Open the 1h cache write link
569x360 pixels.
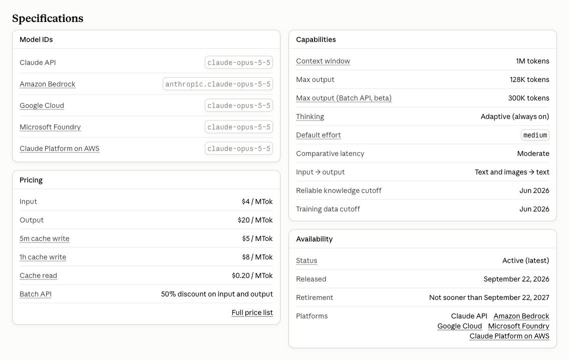coord(43,257)
